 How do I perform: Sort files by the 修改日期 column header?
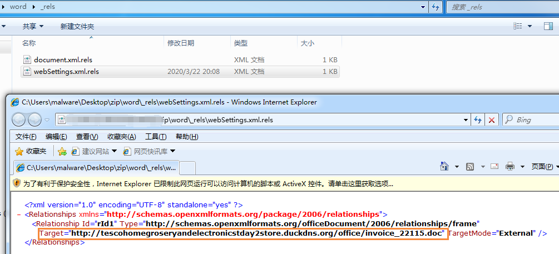(181, 43)
